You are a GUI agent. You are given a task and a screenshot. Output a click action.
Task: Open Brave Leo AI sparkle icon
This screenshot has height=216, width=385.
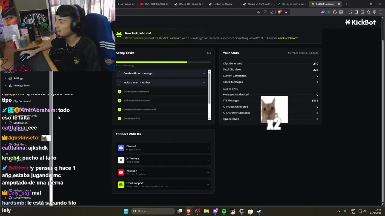[368, 12]
